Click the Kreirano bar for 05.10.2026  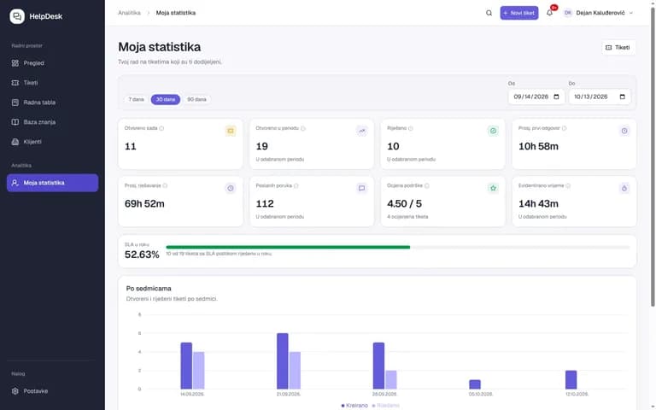tap(475, 384)
